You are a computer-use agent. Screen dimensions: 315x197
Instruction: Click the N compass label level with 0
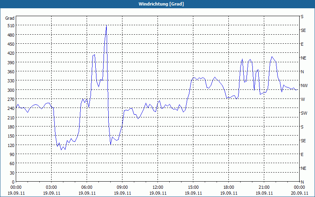[x=302, y=182]
